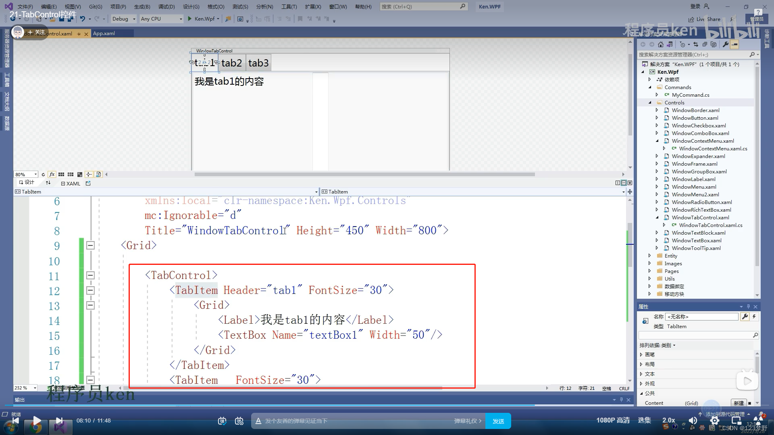Screen dimensions: 774x435
Task: Click the wrench properties icon beside the name field
Action: (x=745, y=317)
